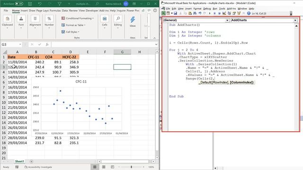Expand the Alignment group
This screenshot has height=170, width=303.
[35, 23]
